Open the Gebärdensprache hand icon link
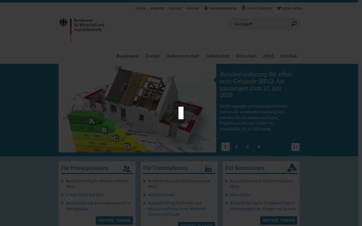 pos(206,8)
